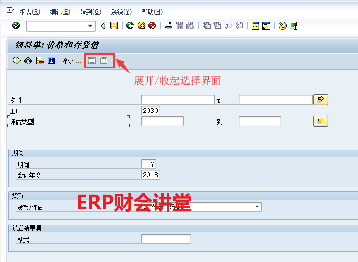358x262 pixels.
Task: Expand the 货币/评估 dropdown list
Action: pos(257,207)
